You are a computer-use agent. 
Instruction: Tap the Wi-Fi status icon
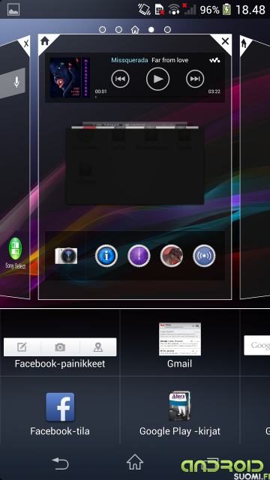click(174, 10)
